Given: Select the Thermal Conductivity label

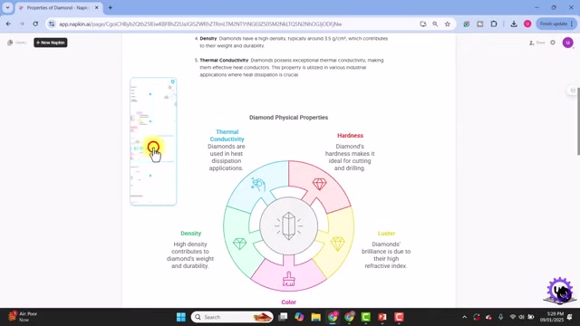Looking at the screenshot, I should [227, 136].
